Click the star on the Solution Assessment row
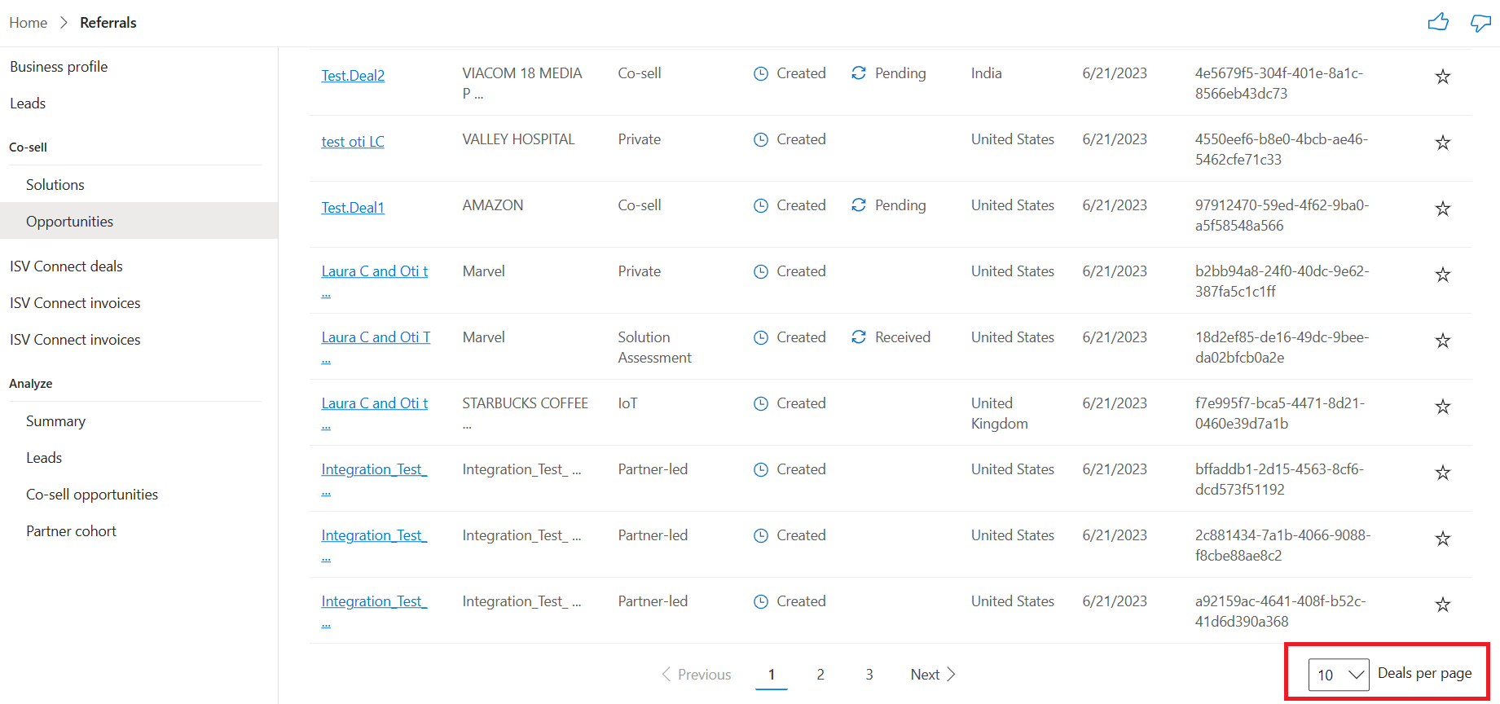Image resolution: width=1500 pixels, height=704 pixels. (x=1442, y=341)
